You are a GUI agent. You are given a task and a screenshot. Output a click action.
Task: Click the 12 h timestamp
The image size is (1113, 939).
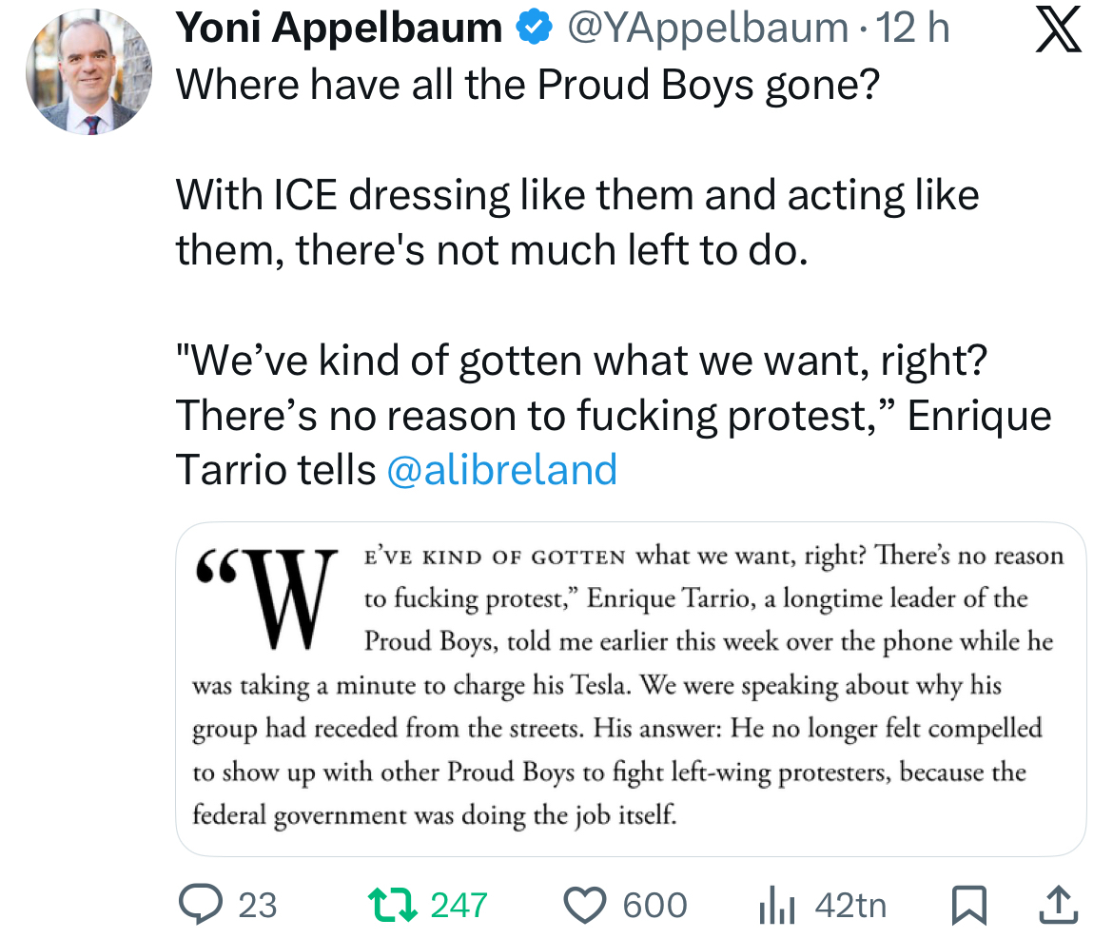point(914,30)
